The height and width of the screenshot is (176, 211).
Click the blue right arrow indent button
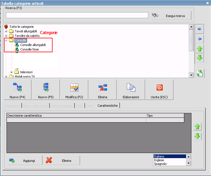[x=200, y=29]
